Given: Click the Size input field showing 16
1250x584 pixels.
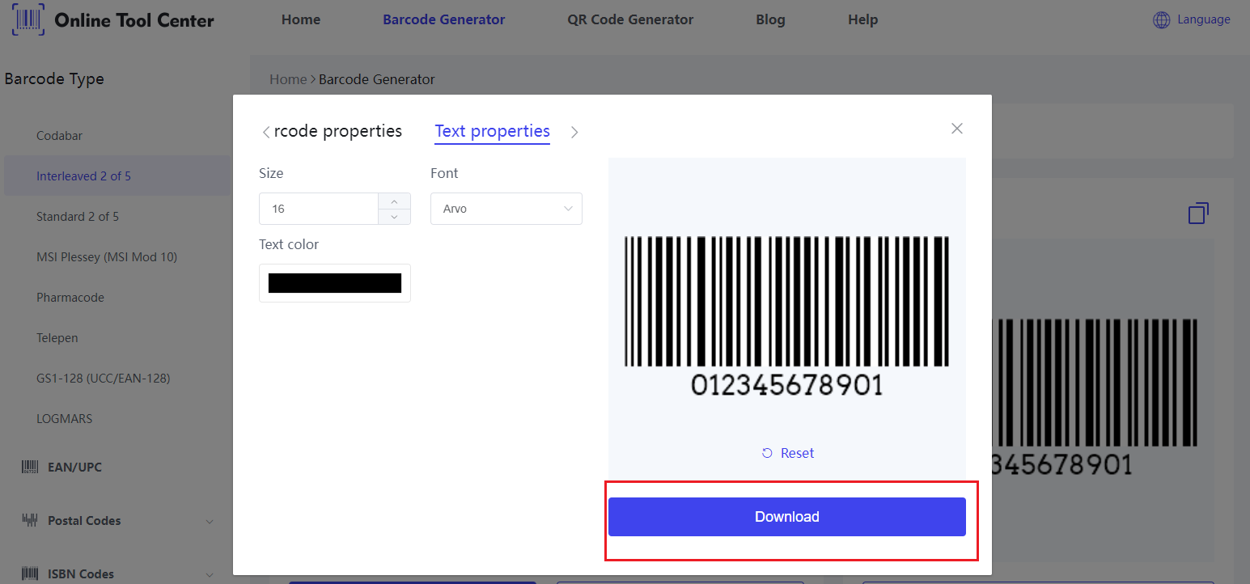Looking at the screenshot, I should [x=319, y=209].
